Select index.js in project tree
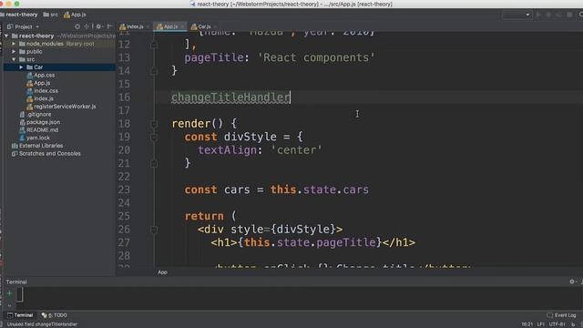This screenshot has height=328, width=583. pyautogui.click(x=44, y=99)
